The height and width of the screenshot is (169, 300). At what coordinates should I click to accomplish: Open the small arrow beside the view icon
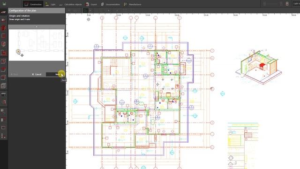tap(90, 10)
